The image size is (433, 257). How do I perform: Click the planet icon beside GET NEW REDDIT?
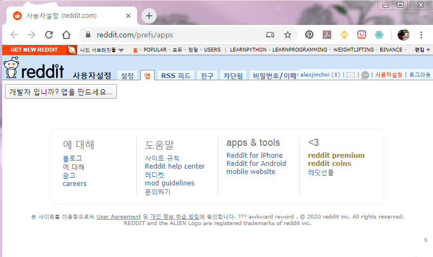point(72,50)
